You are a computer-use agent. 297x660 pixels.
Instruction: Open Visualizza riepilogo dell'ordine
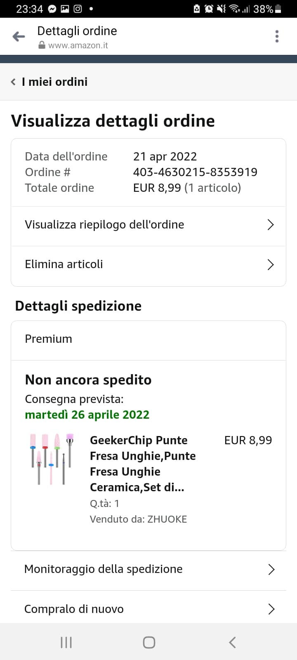[104, 225]
